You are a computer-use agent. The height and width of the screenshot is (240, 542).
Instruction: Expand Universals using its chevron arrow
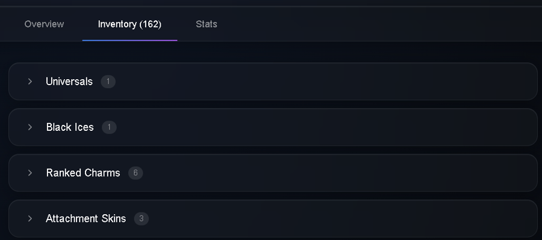click(30, 81)
